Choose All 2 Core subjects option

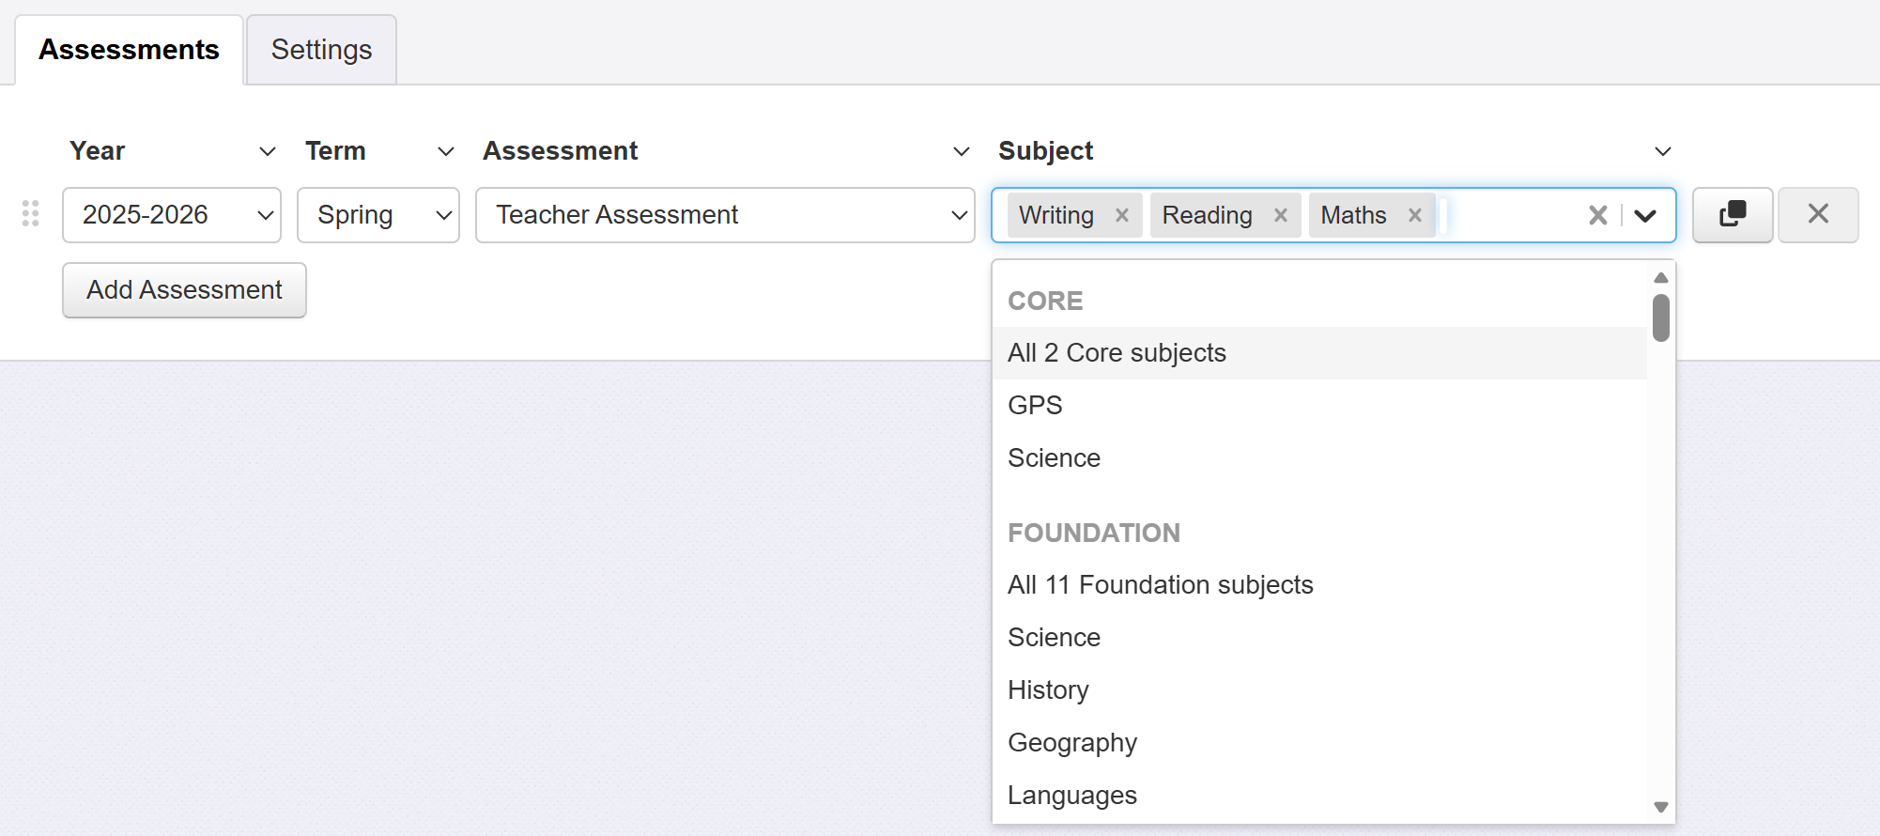1117,353
